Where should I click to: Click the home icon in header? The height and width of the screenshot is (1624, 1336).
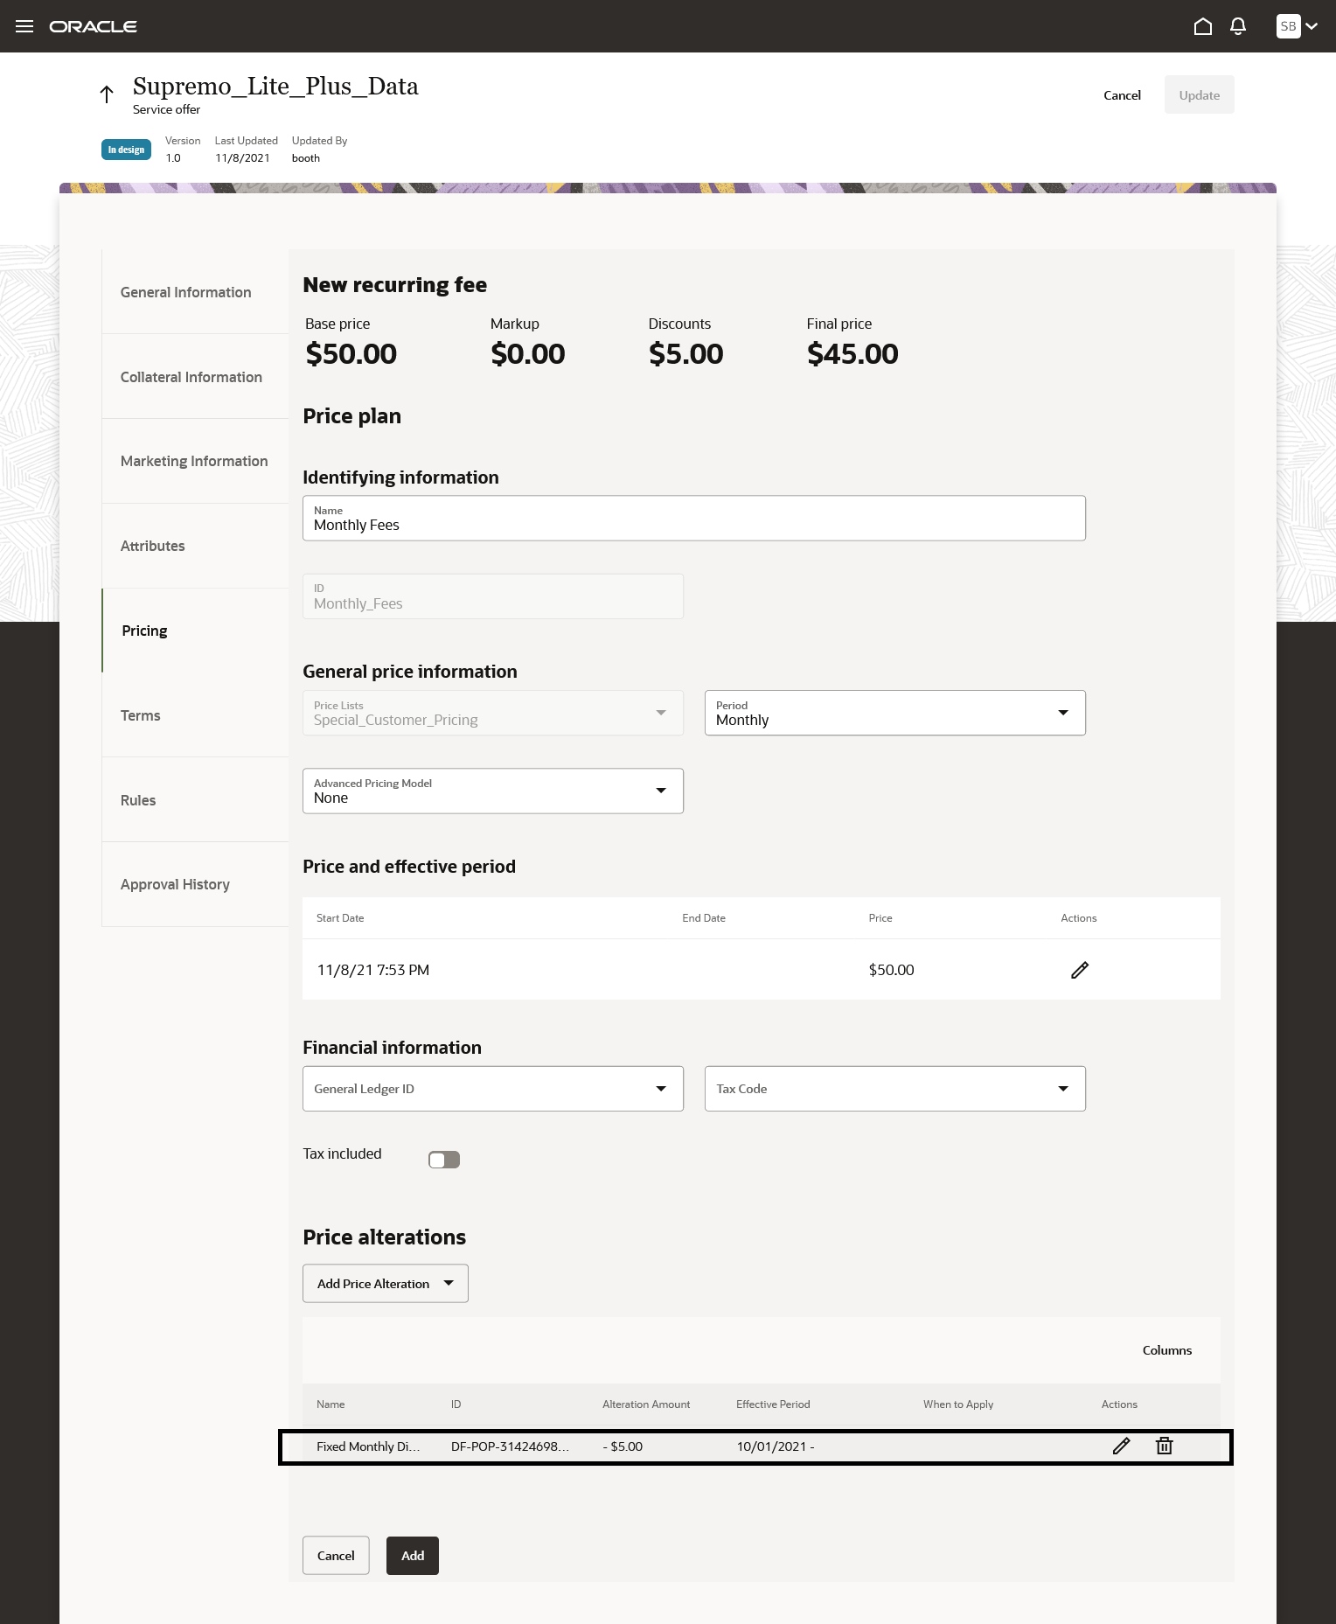coord(1203,26)
